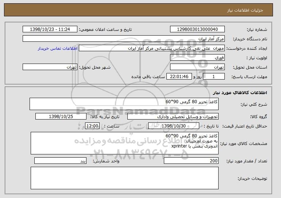Click the label شرح کلی نیاز
This screenshot has height=198, width=281.
[x=254, y=104]
